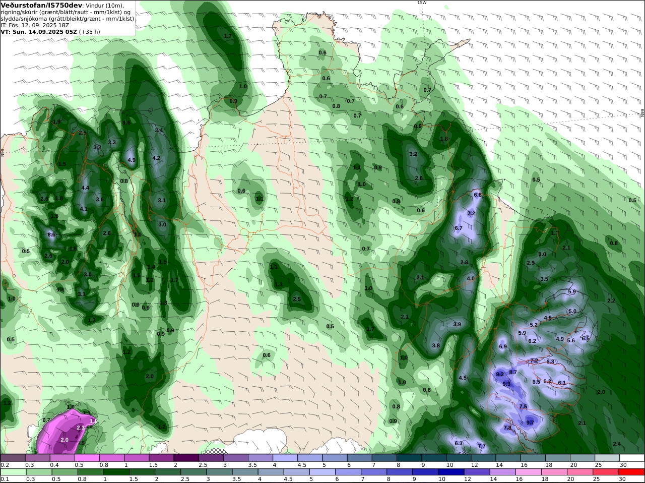The height and width of the screenshot is (483, 645).
Task: Click the '6.1' precipitation value
Action: pos(562,383)
